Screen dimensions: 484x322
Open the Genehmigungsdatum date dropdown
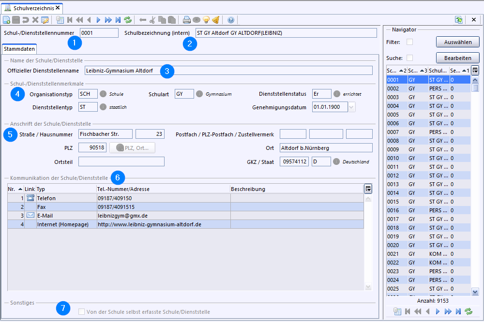coord(352,107)
